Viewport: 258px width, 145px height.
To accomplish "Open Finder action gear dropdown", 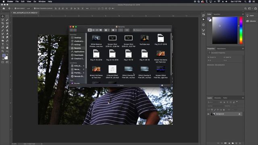I will (x=114, y=30).
